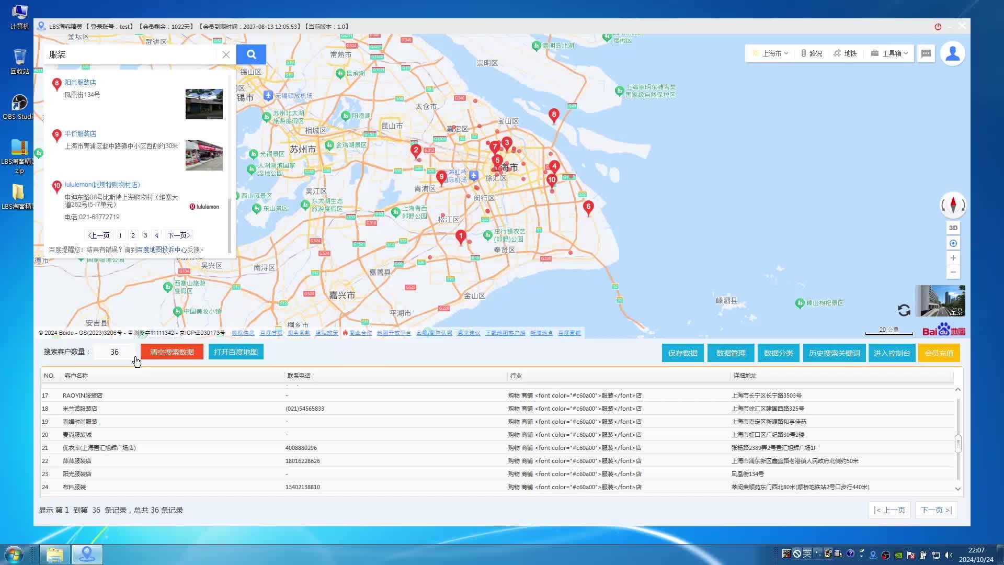Zoom in the map with plus button

point(953,258)
